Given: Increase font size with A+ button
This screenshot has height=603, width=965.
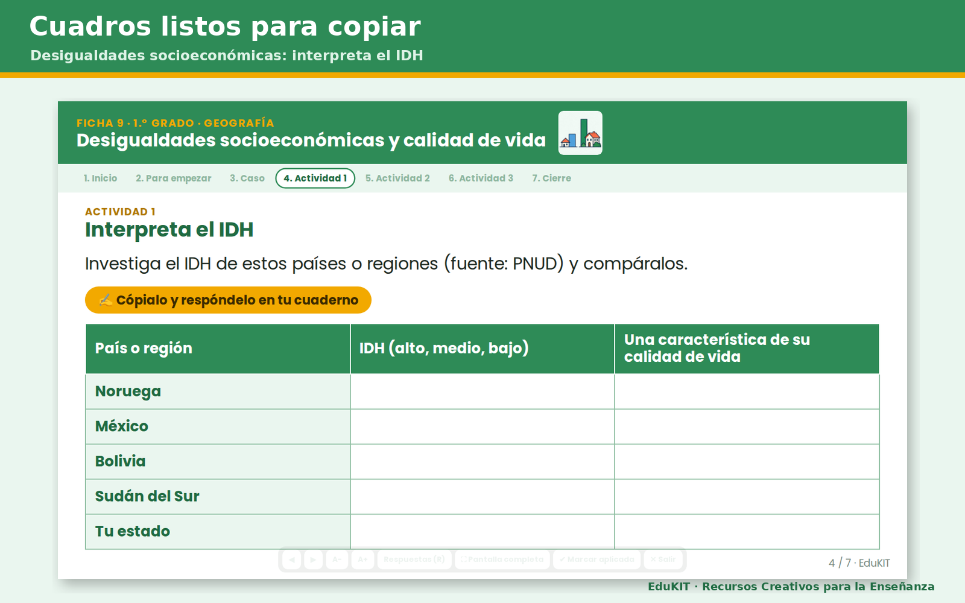Looking at the screenshot, I should 362,560.
